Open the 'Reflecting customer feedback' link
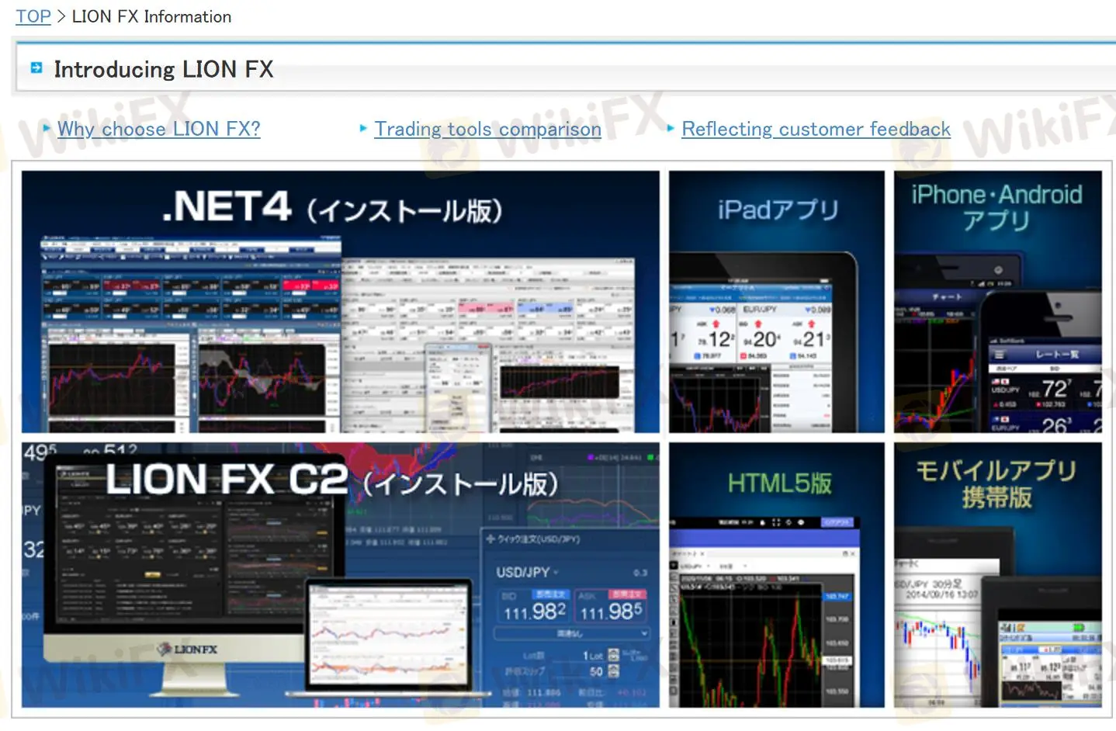This screenshot has height=731, width=1116. click(816, 129)
